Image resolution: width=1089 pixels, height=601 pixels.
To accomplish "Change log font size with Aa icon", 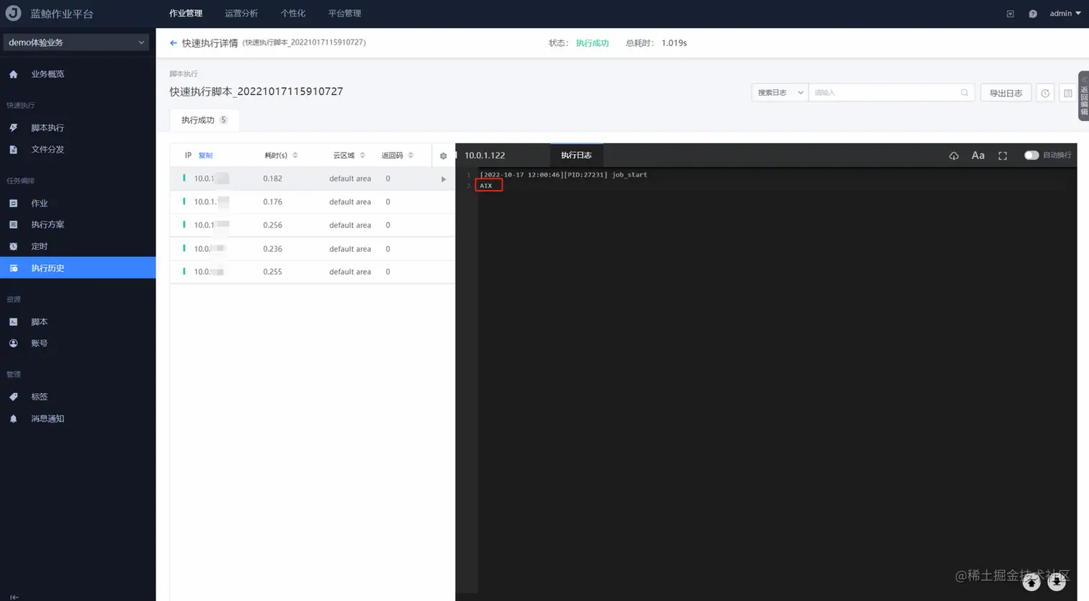I will click(x=977, y=155).
